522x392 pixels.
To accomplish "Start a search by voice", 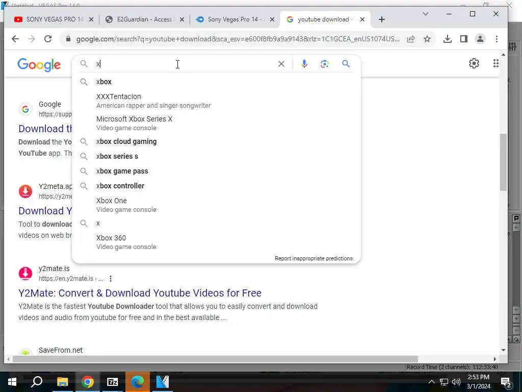I will pyautogui.click(x=304, y=64).
